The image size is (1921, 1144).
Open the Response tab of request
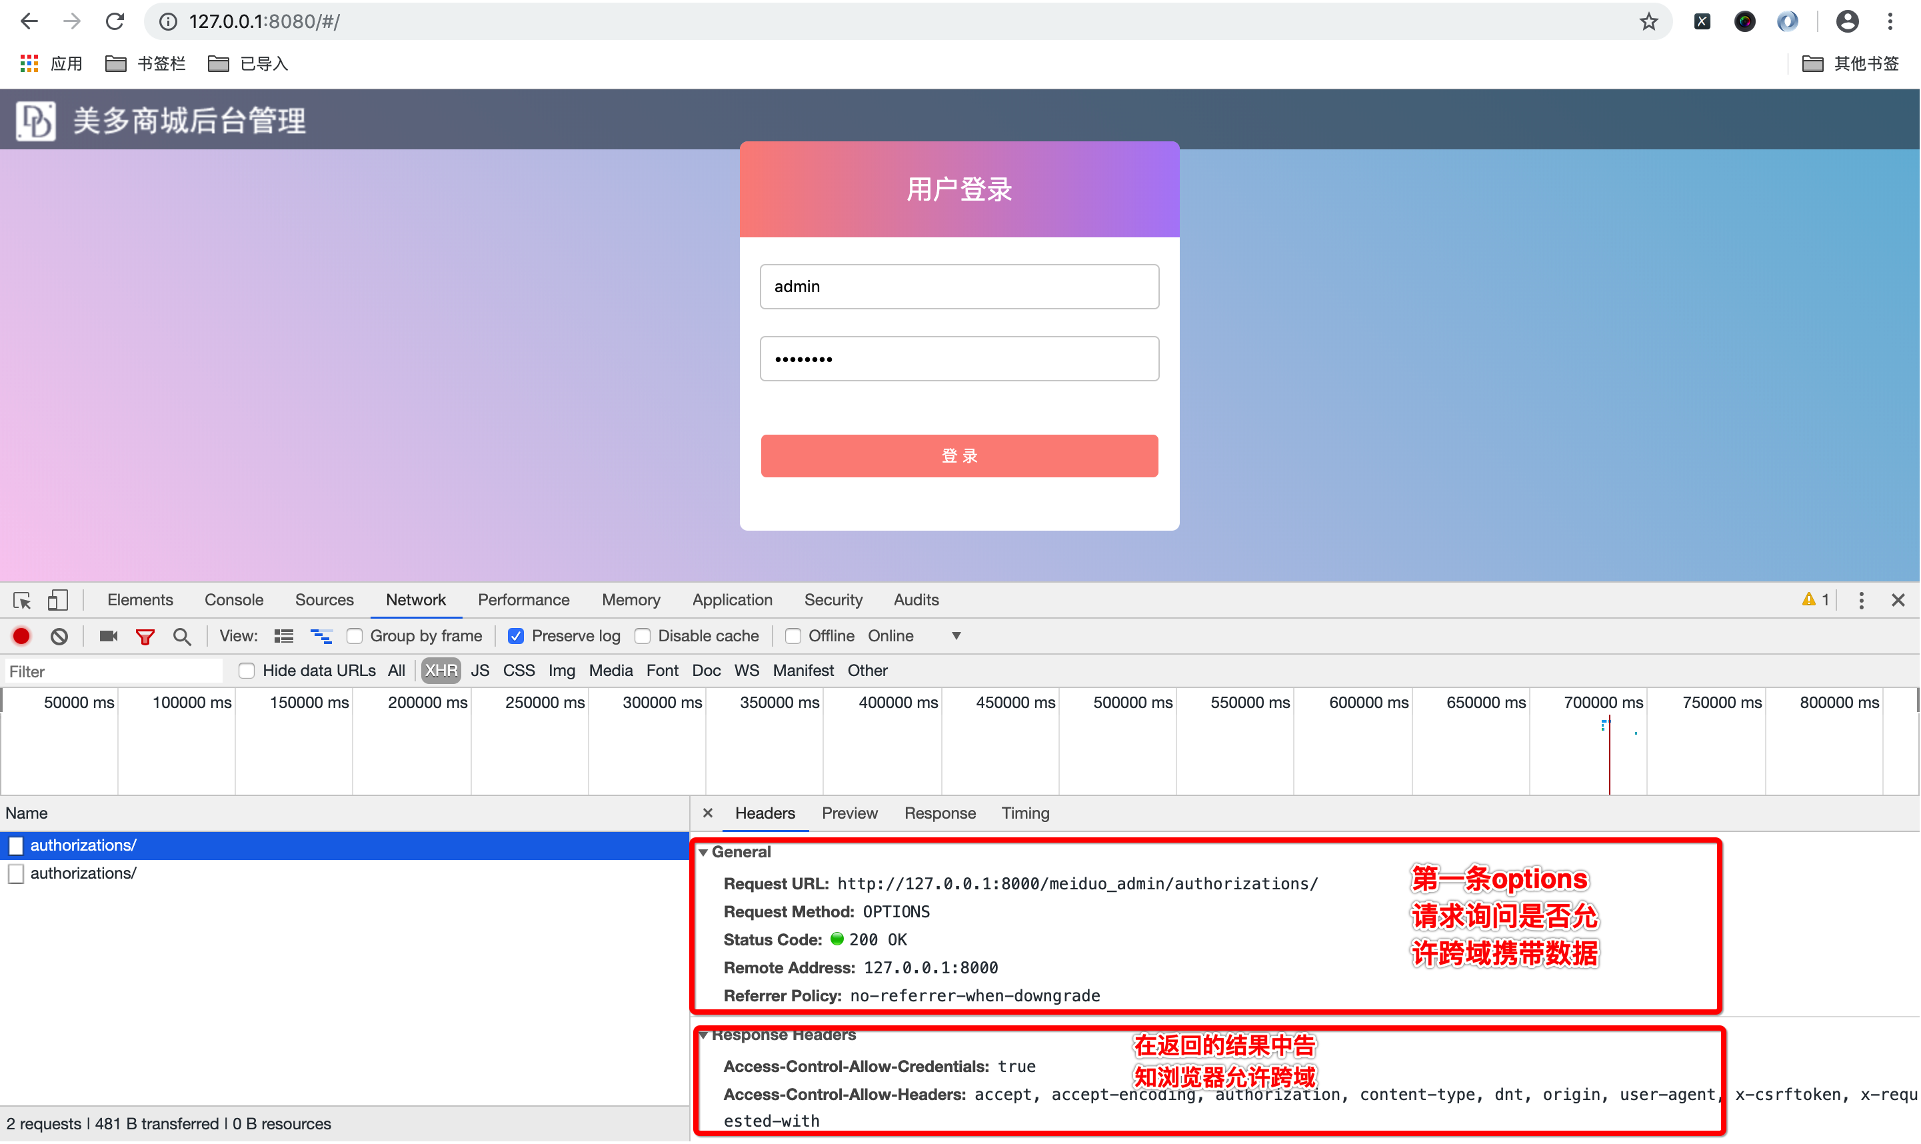coord(939,813)
